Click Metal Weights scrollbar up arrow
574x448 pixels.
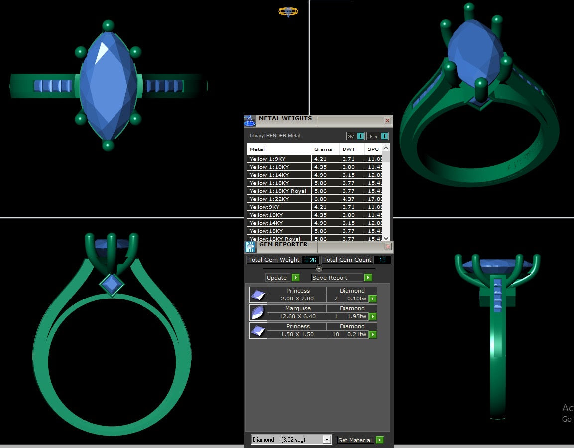[386, 148]
